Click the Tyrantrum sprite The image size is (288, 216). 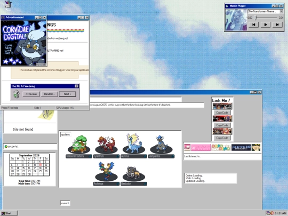tap(106, 145)
